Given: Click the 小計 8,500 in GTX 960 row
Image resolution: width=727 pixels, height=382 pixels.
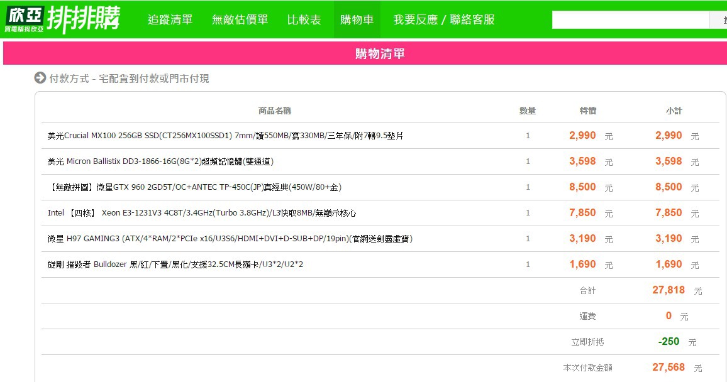Looking at the screenshot, I should pyautogui.click(x=669, y=187).
